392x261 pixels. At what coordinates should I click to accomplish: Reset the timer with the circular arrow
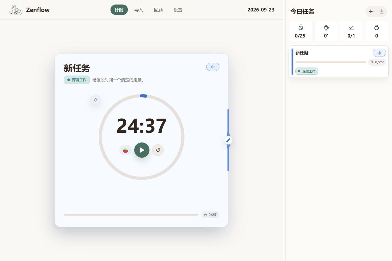pyautogui.click(x=158, y=150)
